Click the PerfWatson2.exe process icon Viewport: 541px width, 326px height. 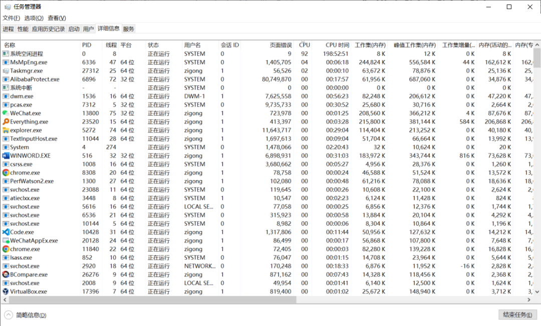click(6, 181)
